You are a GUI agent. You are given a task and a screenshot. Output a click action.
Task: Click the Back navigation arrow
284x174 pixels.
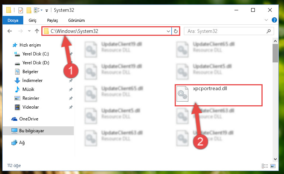10,31
